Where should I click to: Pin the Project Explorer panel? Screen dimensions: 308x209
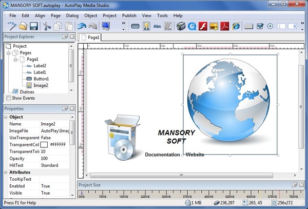[x=65, y=37]
